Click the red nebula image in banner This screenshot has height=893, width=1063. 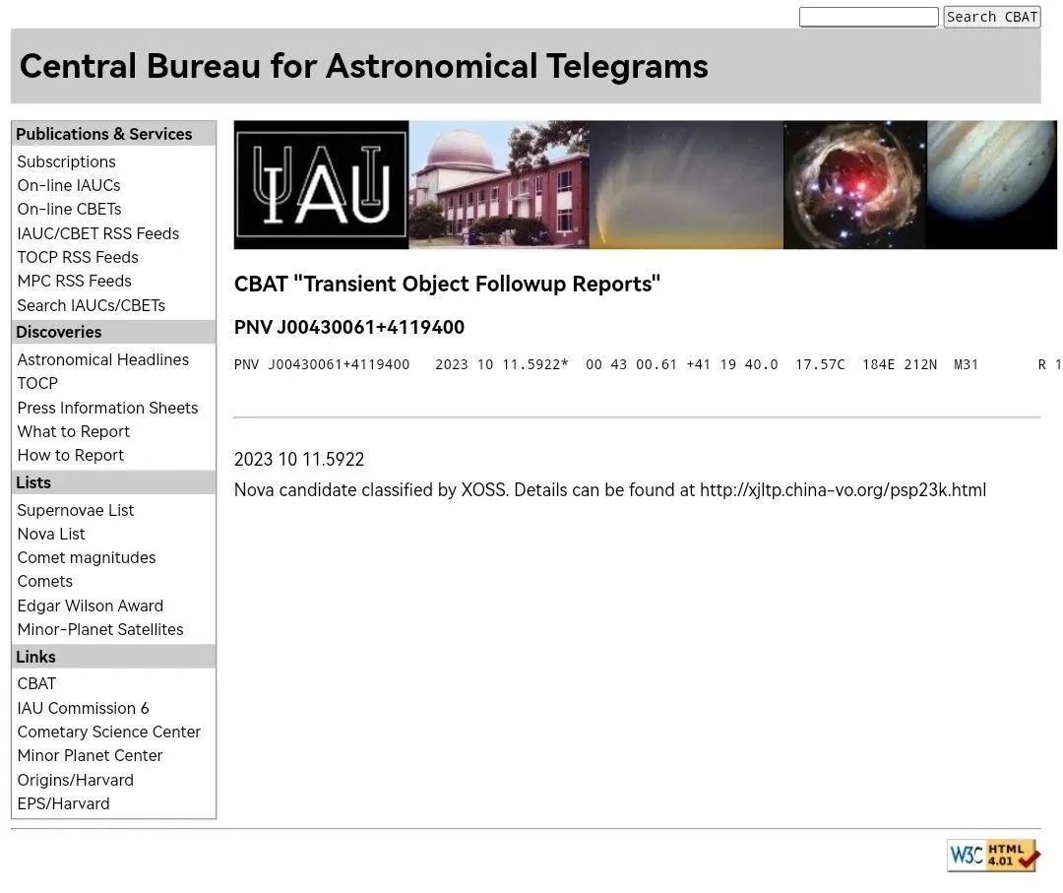855,185
